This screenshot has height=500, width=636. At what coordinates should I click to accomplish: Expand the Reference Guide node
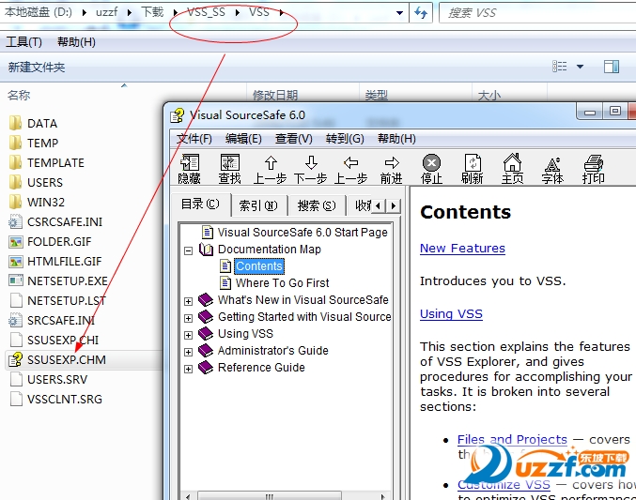188,369
